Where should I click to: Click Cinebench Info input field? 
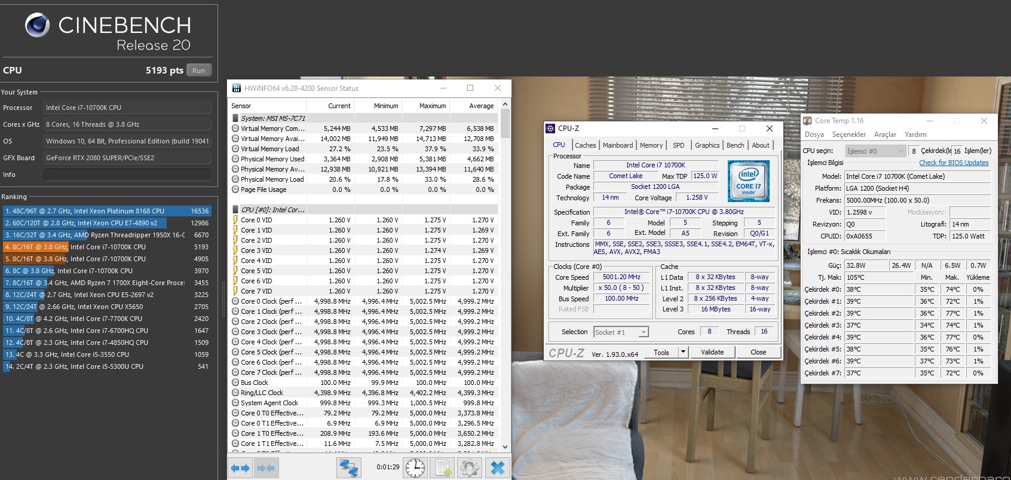click(x=127, y=175)
